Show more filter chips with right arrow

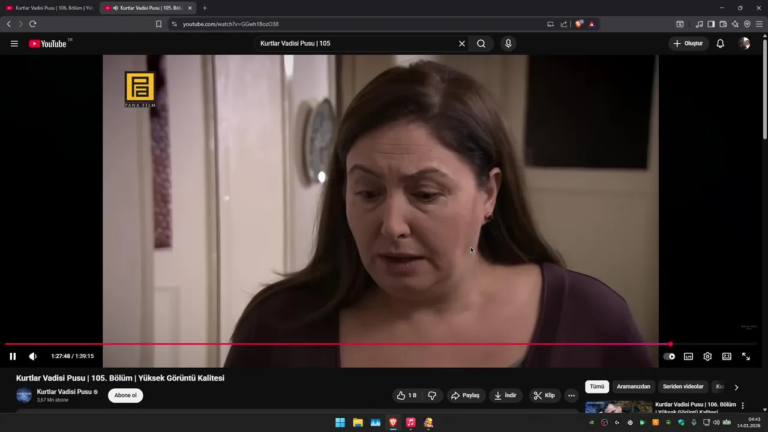tap(736, 387)
